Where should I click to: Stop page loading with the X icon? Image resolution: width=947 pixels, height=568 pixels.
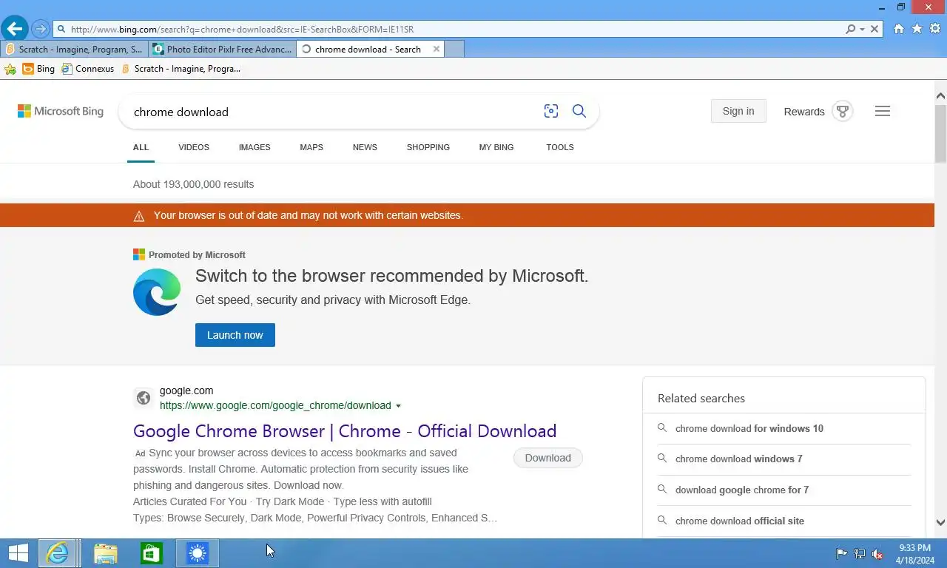tap(874, 29)
